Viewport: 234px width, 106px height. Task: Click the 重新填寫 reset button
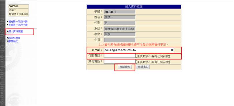point(143,67)
